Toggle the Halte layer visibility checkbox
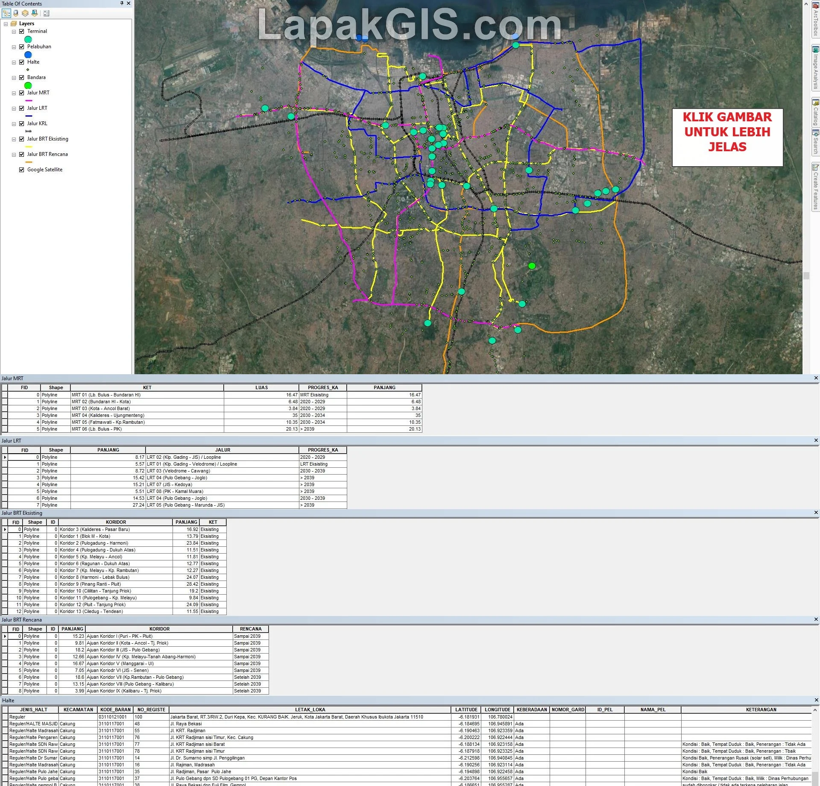This screenshot has width=820, height=786. (x=22, y=62)
